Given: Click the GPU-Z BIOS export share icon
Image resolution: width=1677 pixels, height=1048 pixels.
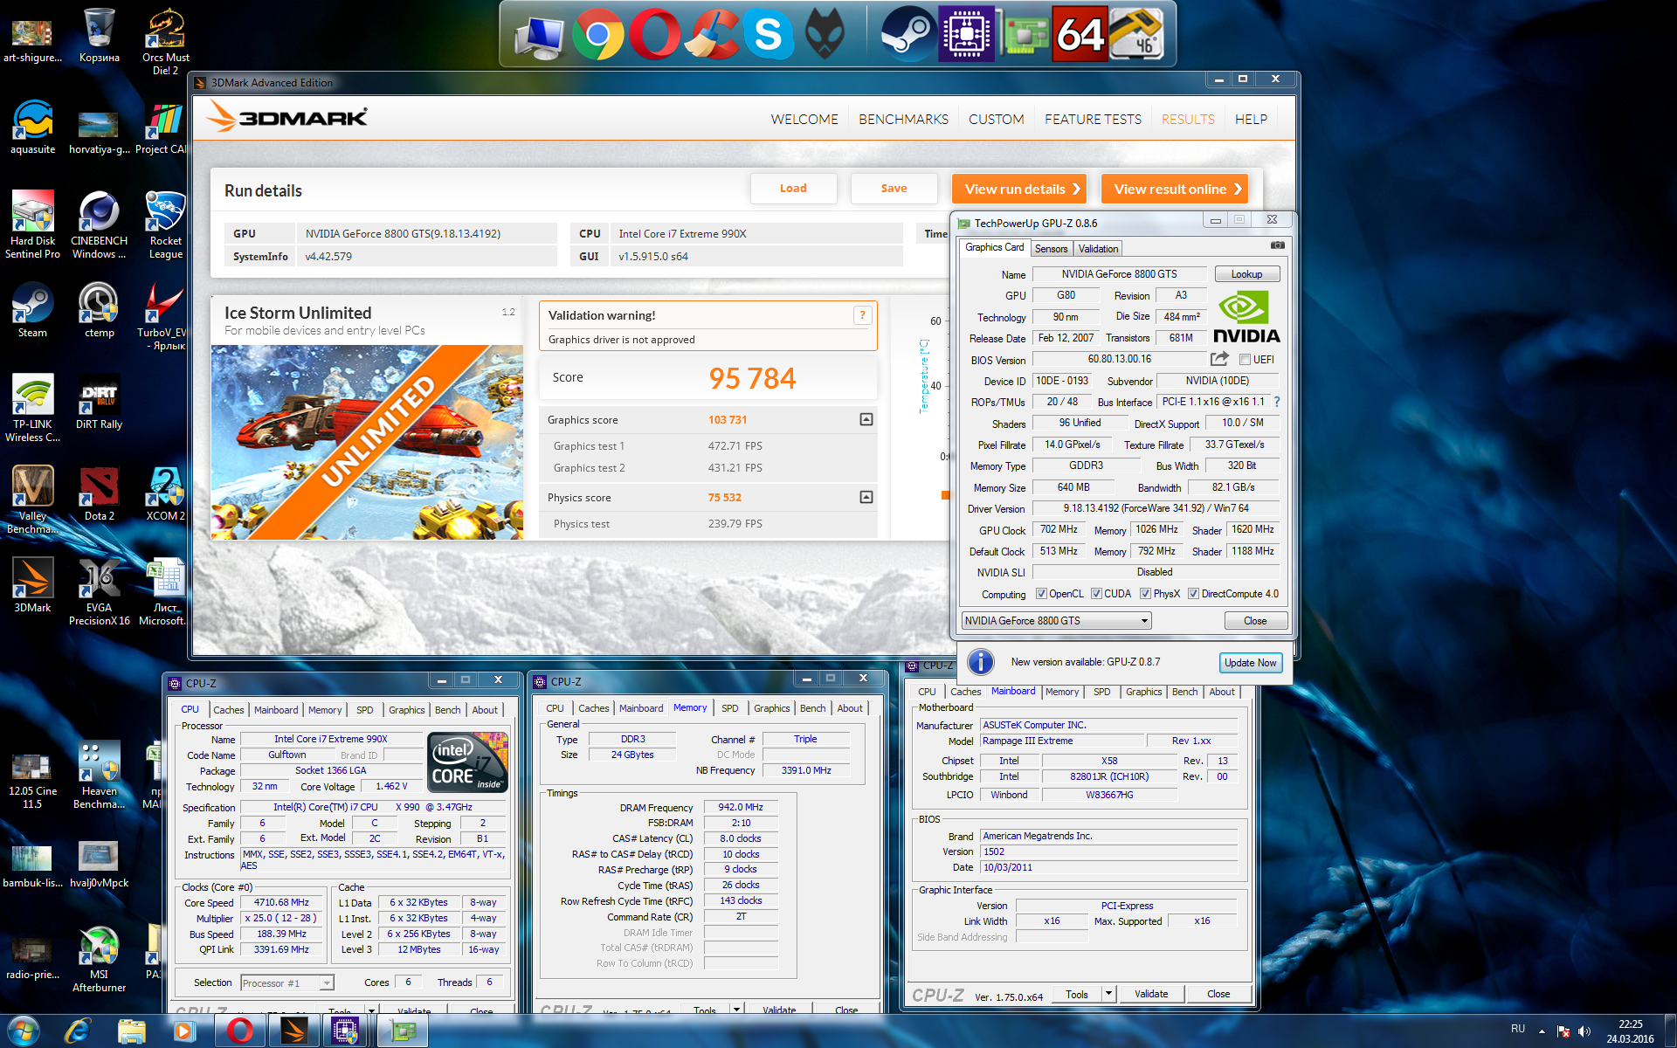Looking at the screenshot, I should tap(1219, 359).
